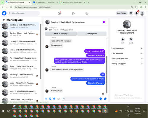Open Candice conversation in the list
The height and width of the screenshot is (118, 148).
click(20, 26)
